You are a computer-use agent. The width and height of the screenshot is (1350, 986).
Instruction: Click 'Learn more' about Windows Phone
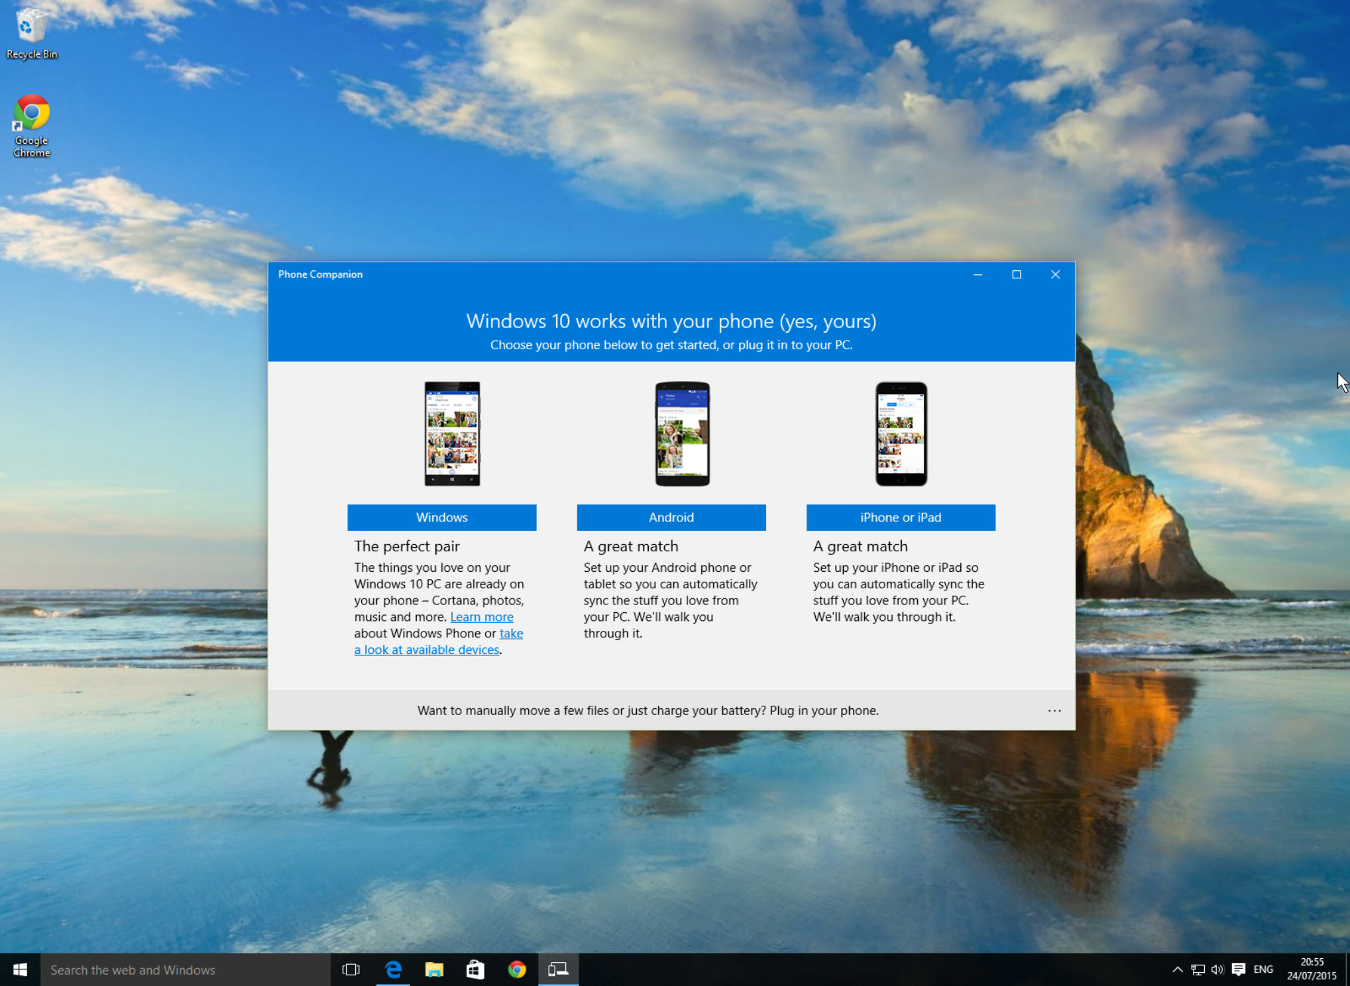479,616
